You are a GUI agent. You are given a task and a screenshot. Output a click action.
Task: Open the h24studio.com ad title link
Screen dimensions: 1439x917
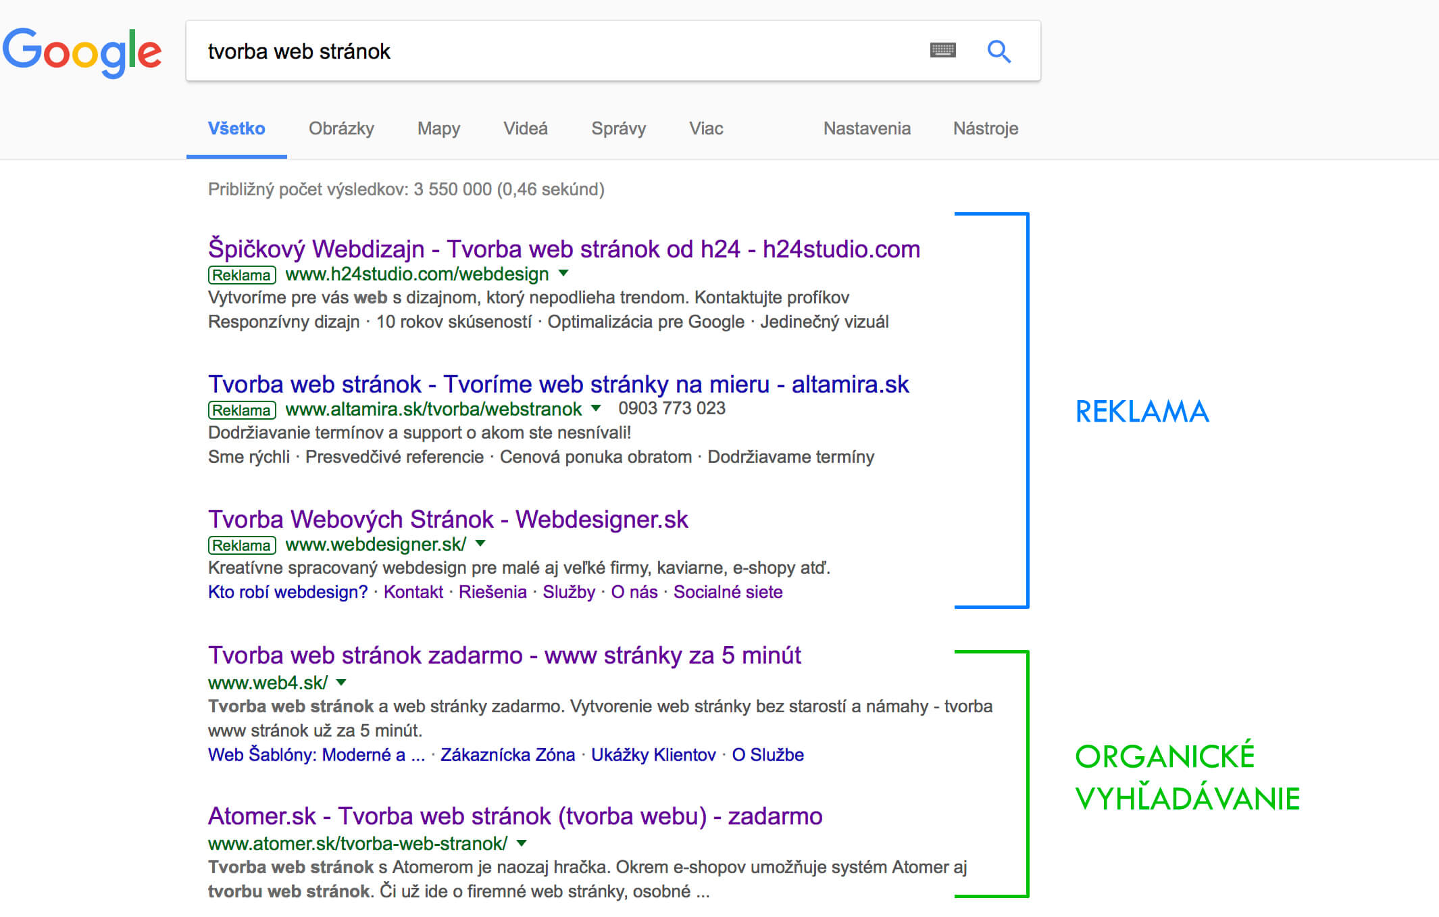coord(564,249)
